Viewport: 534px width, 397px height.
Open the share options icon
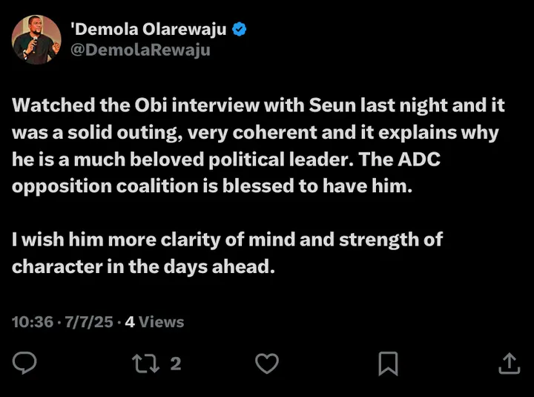(x=508, y=363)
